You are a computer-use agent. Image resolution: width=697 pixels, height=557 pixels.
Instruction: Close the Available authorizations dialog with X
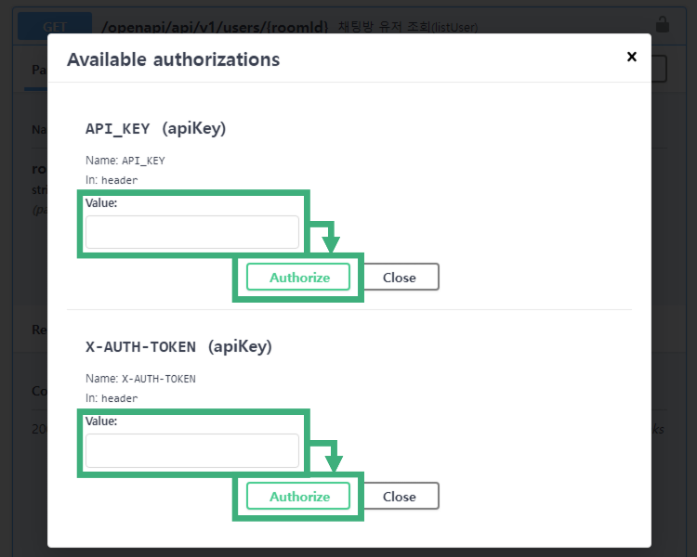point(632,57)
